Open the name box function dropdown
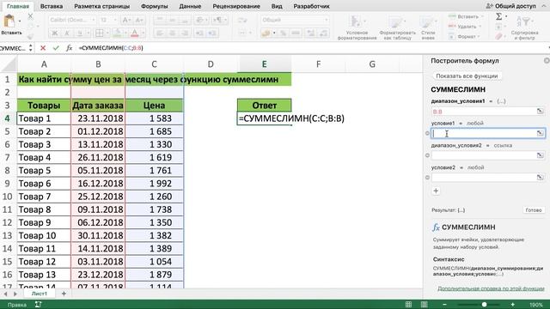This screenshot has width=550, height=309. pyautogui.click(x=31, y=48)
